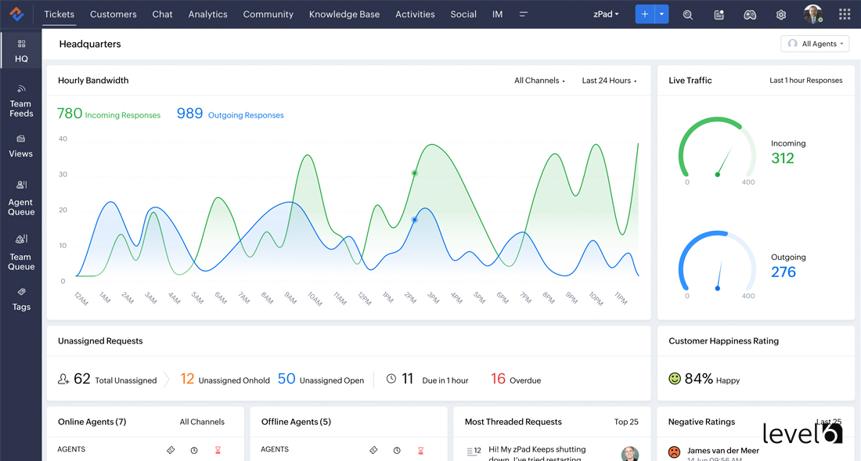Viewport: 861px width, 461px height.
Task: Open the zPad department dropdown
Action: [x=606, y=13]
